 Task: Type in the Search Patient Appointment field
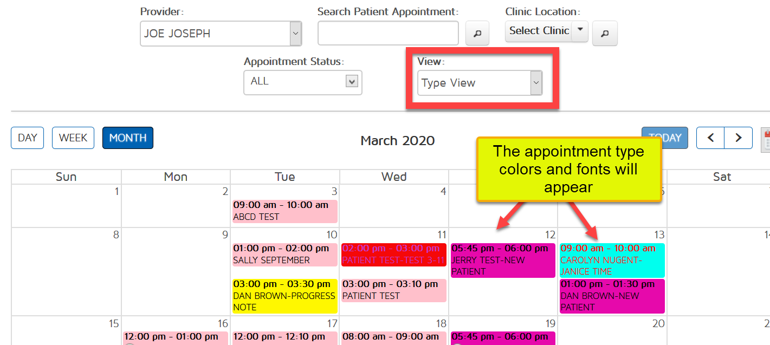tap(388, 34)
